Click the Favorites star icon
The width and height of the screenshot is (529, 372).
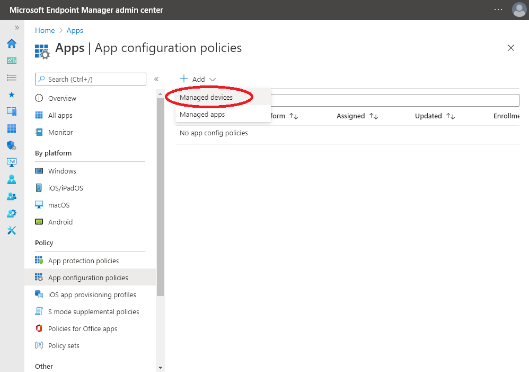pos(12,94)
